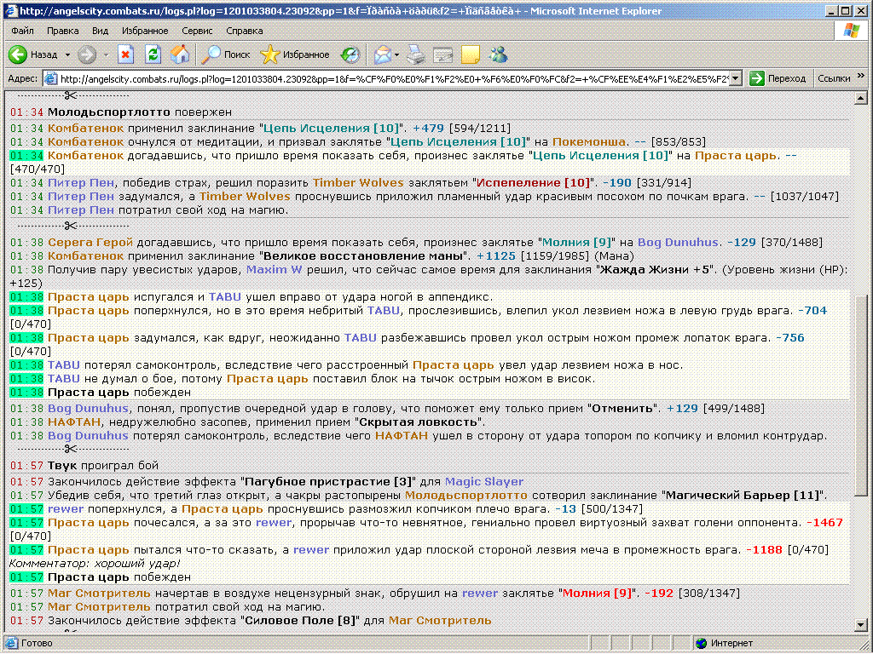
Task: Click the Готово status bar text
Action: coord(36,644)
